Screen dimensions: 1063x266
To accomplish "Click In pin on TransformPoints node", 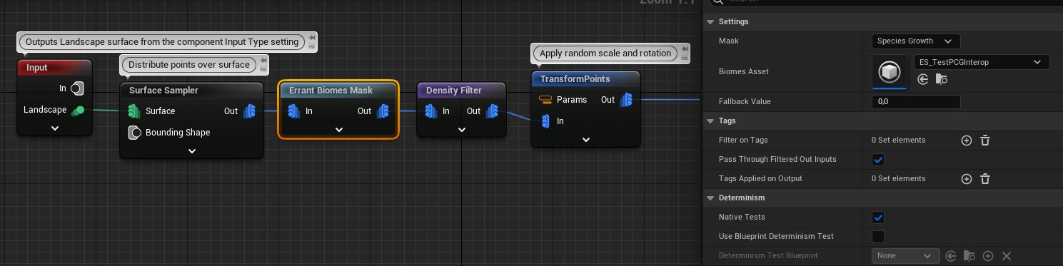I will (x=545, y=121).
